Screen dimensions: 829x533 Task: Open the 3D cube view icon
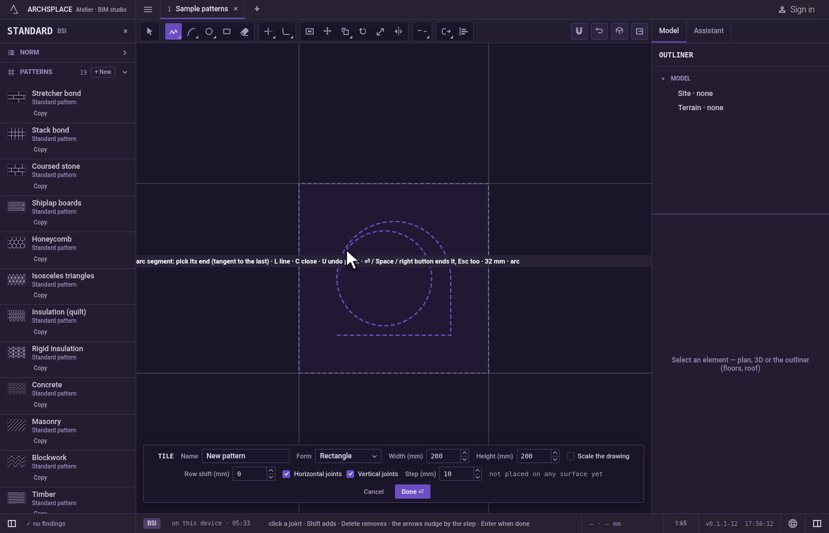click(619, 31)
